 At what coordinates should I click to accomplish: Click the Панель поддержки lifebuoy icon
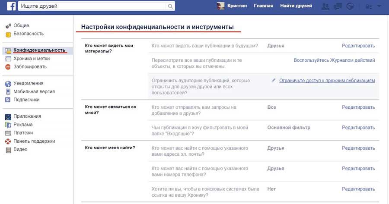pyautogui.click(x=8, y=141)
